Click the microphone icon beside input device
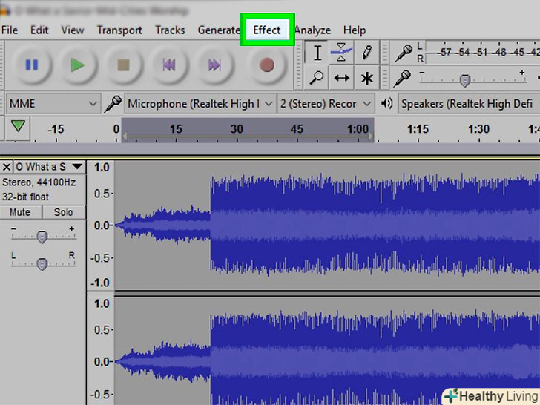540x405 pixels. [113, 103]
